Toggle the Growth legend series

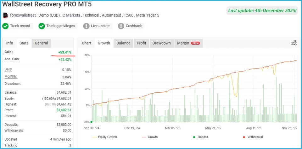pos(150,137)
